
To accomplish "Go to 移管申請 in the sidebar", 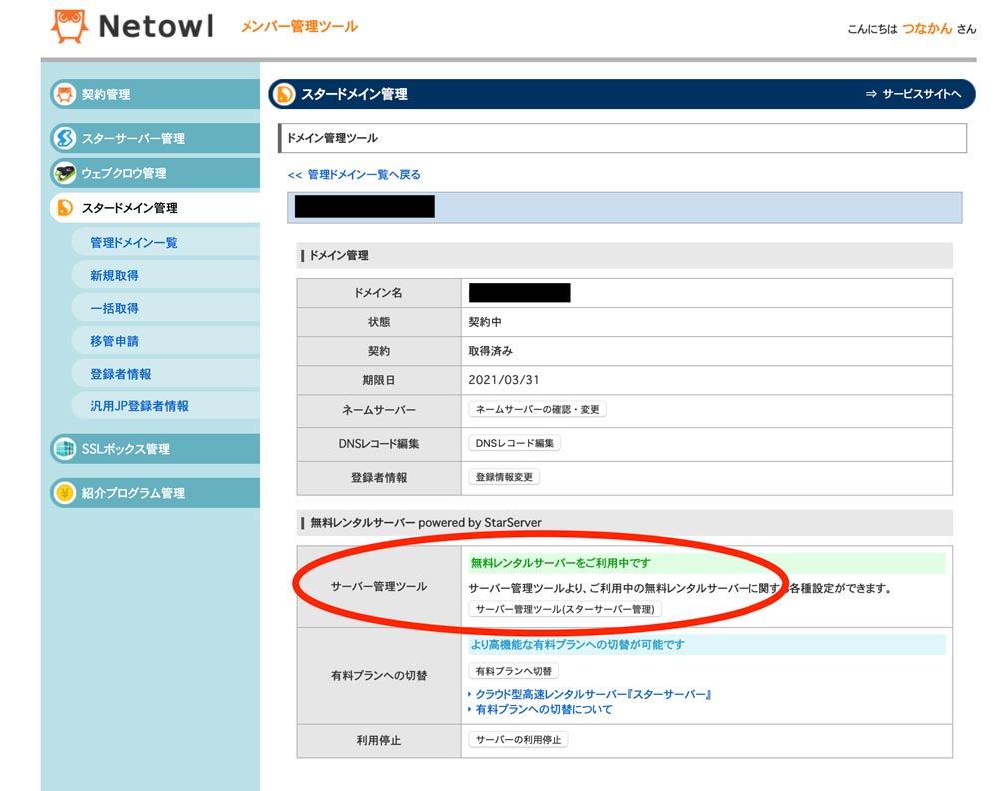I will 114,341.
